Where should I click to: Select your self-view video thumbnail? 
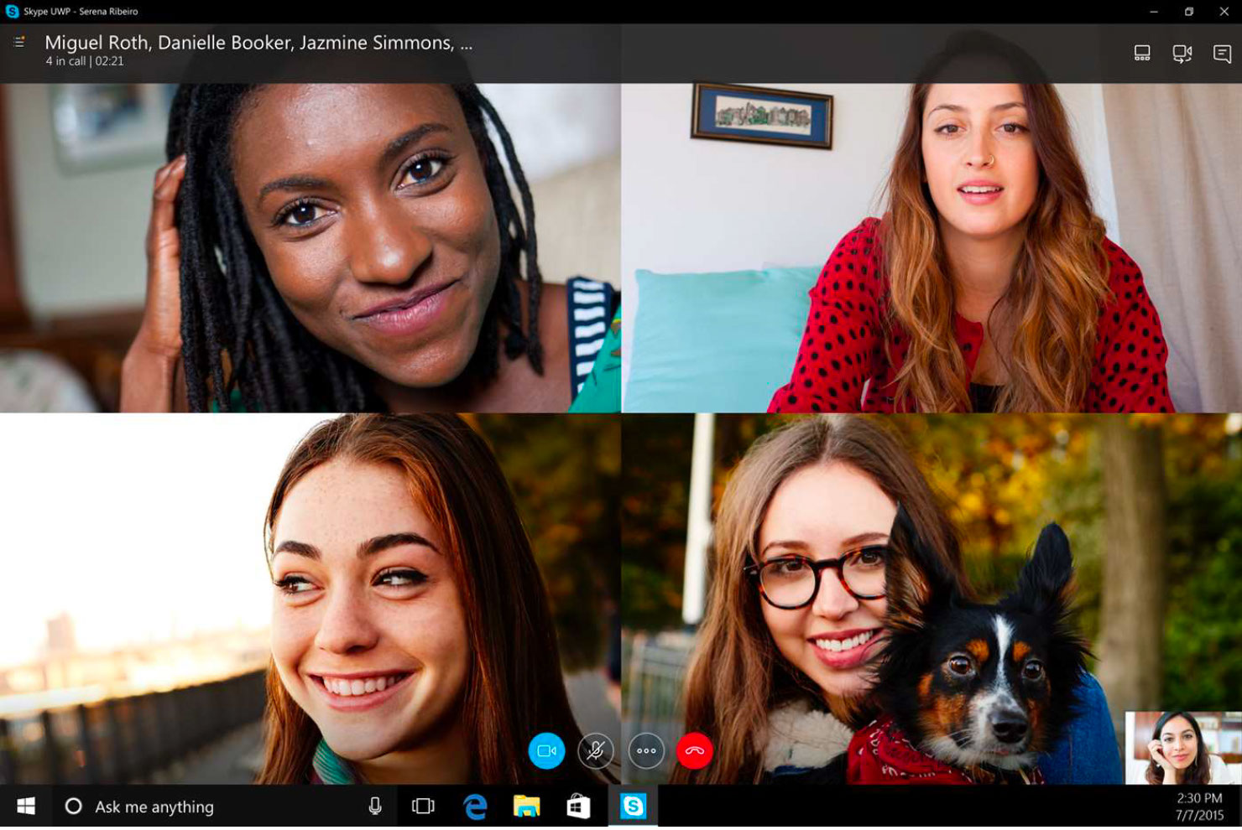coord(1184,749)
